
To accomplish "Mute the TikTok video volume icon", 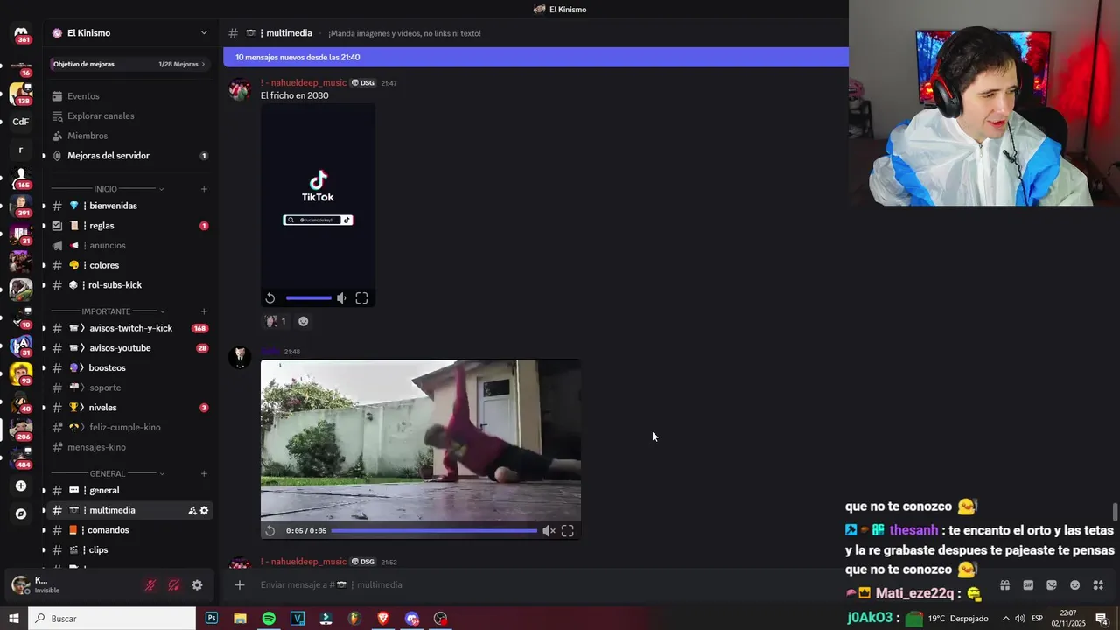I will point(341,298).
